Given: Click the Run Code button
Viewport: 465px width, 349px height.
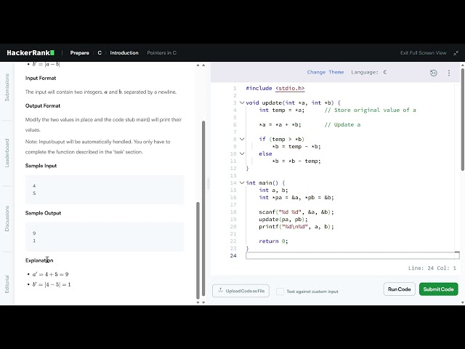Looking at the screenshot, I should [x=399, y=289].
